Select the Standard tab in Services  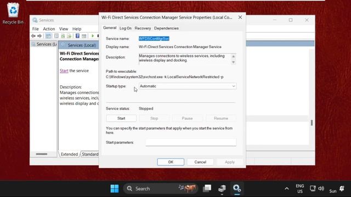[x=90, y=154]
